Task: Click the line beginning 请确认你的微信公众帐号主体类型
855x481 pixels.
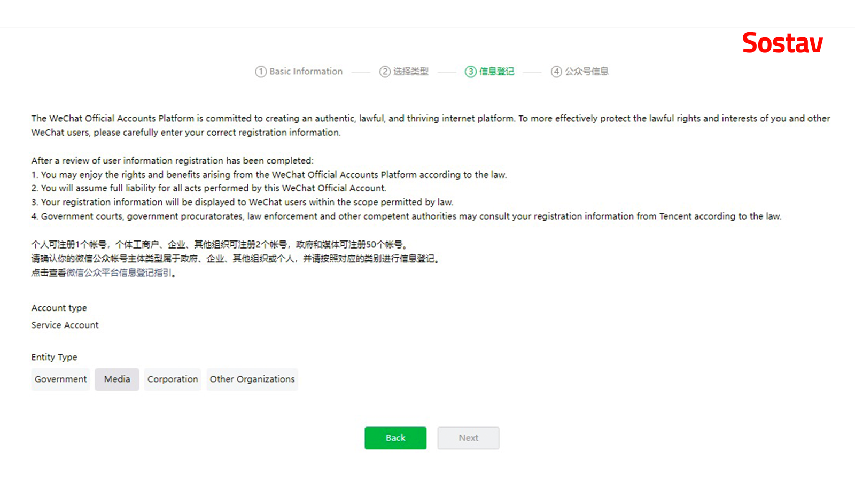Action: tap(236, 259)
